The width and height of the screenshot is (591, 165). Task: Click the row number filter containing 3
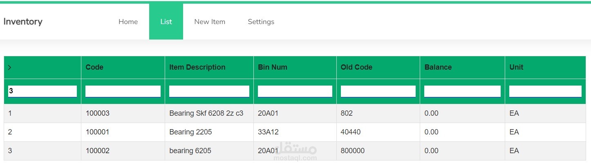[43, 91]
